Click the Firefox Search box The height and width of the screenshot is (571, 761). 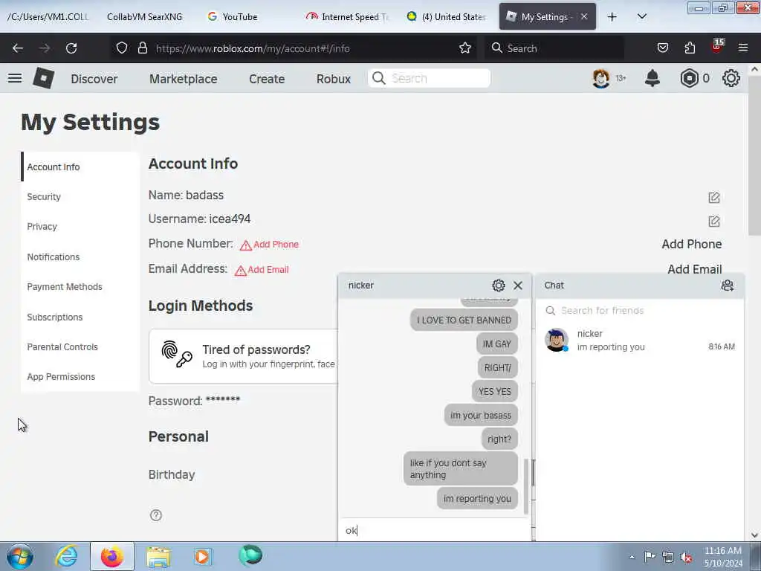[x=554, y=48]
